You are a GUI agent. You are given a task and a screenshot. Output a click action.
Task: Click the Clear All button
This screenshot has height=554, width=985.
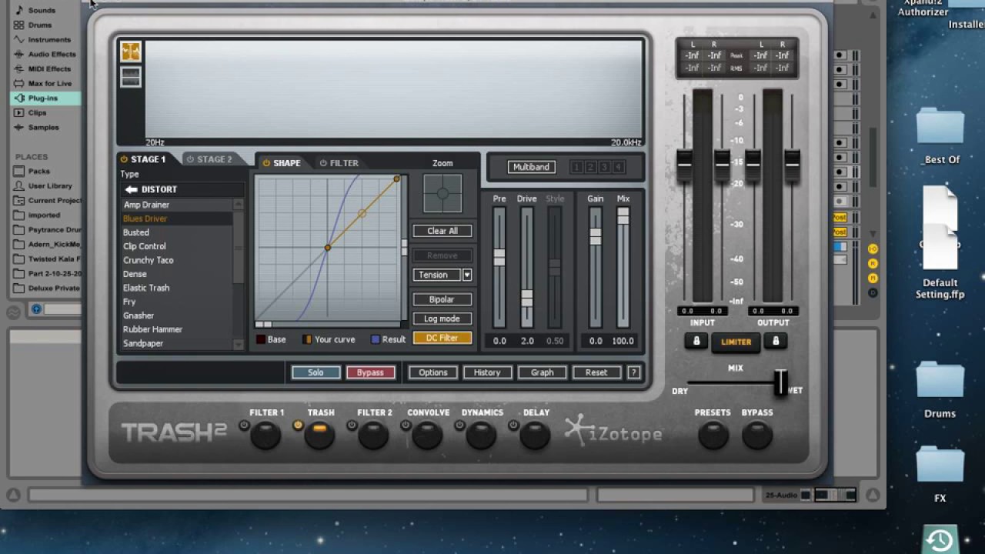pos(442,231)
